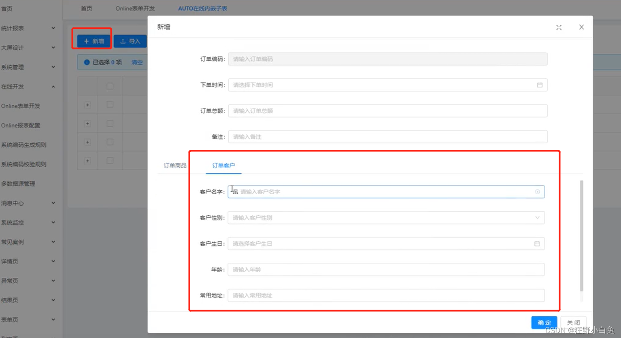Open Online报表配置 in the sidebar
Screen dimensions: 621x338
21,125
